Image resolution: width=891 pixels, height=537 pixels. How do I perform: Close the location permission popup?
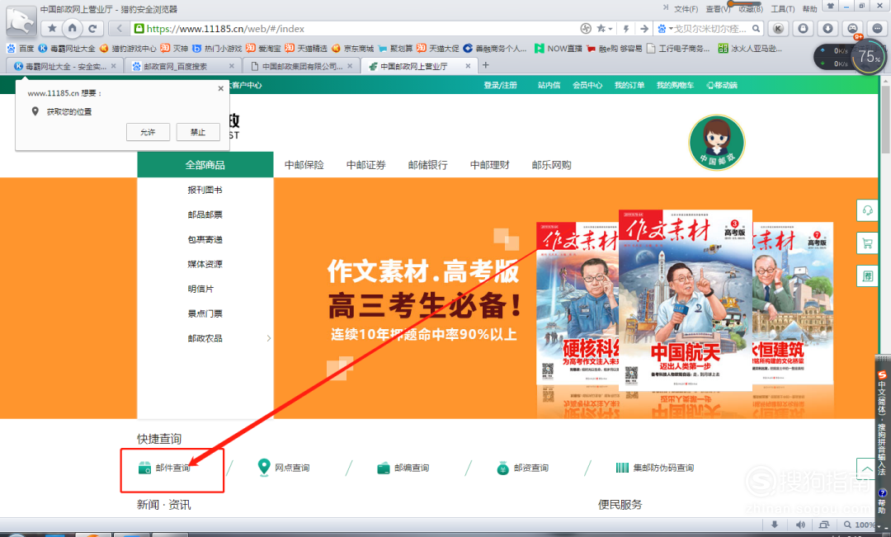(x=220, y=88)
